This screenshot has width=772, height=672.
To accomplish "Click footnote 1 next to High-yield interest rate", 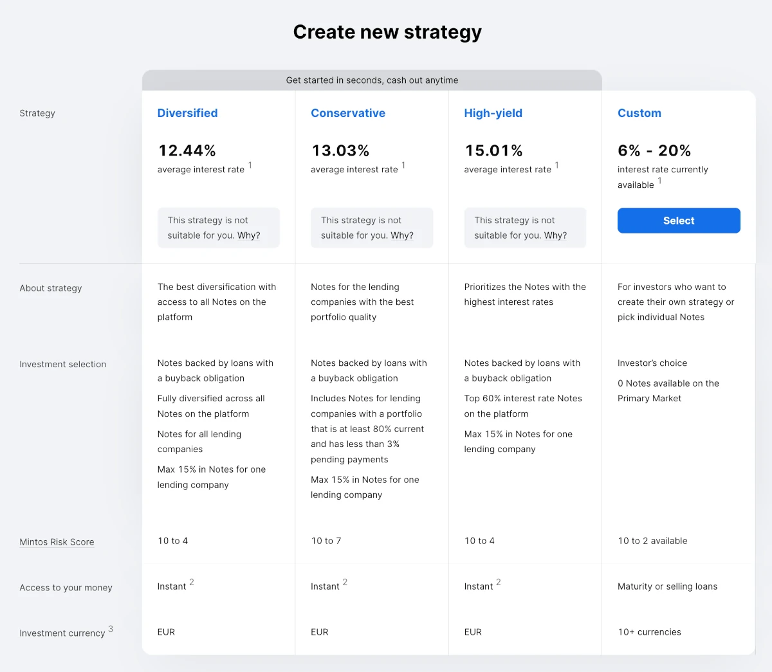I will pos(557,165).
